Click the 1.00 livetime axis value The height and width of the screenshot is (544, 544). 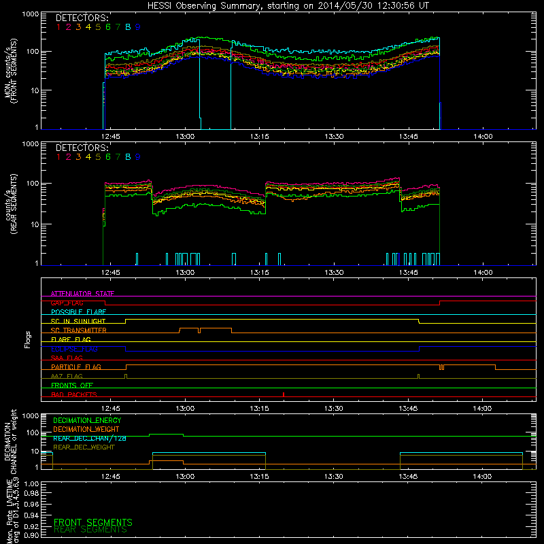pos(32,484)
